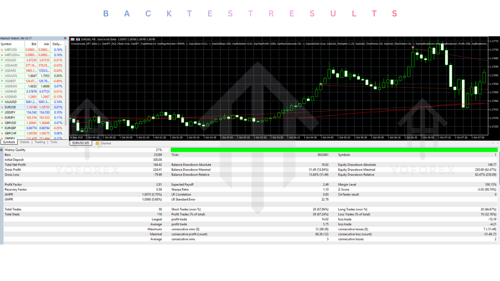Viewport: 500px width, 281px height.
Task: Switch to the Details tab in Market Watch
Action: click(24, 142)
